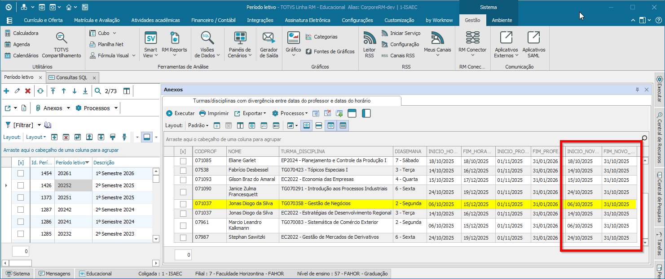Open the Gerador de Saída tool
The height and width of the screenshot is (279, 665).
tap(269, 45)
